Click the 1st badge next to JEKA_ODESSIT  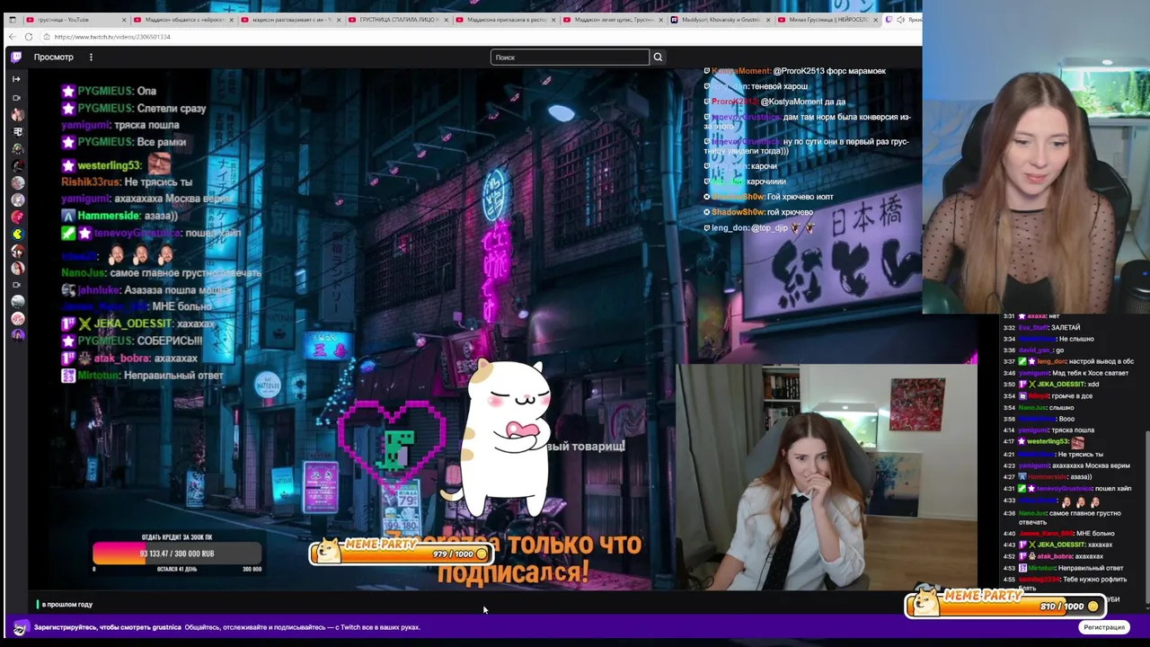coord(68,323)
